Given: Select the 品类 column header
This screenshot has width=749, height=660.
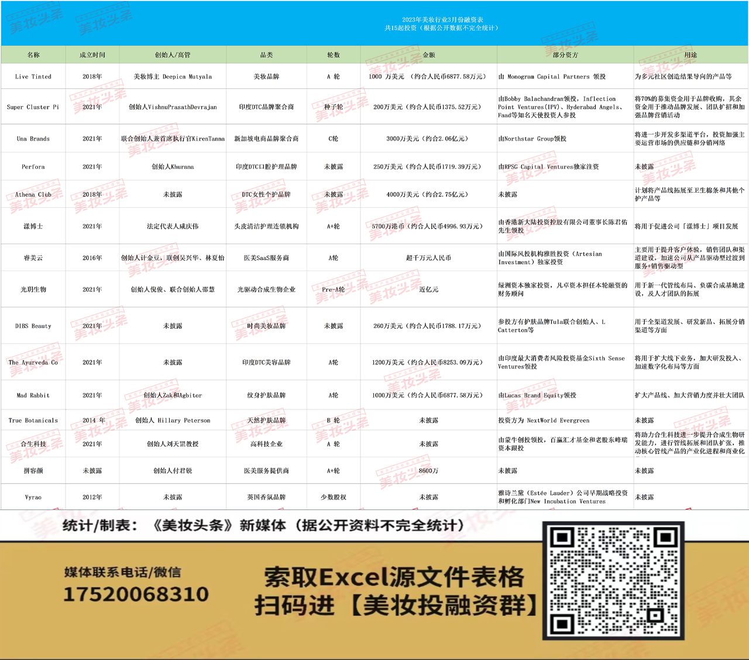Looking at the screenshot, I should (x=266, y=55).
